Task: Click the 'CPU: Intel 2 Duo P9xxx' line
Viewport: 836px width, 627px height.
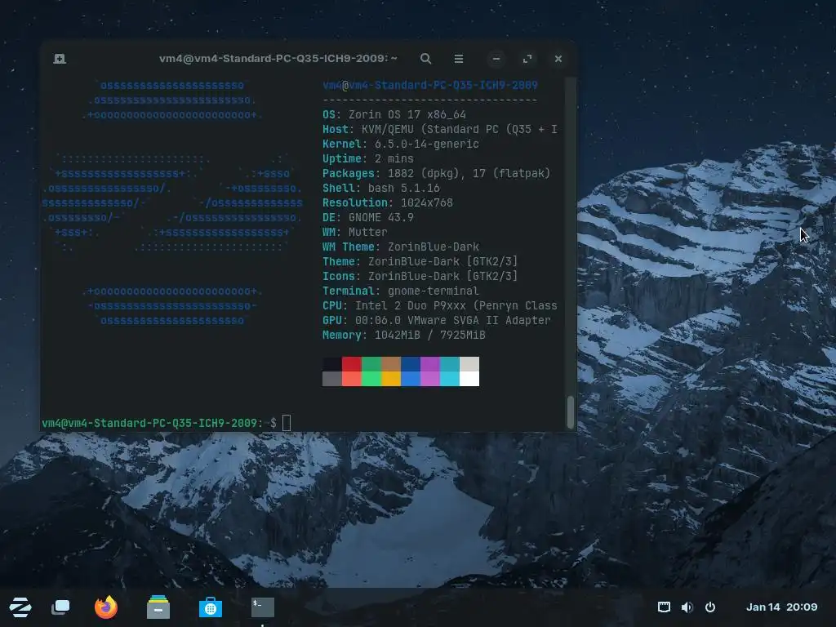Action: (439, 305)
